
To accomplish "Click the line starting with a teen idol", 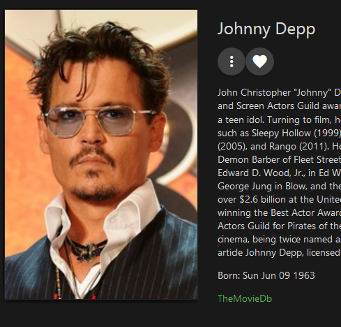I will 279,119.
